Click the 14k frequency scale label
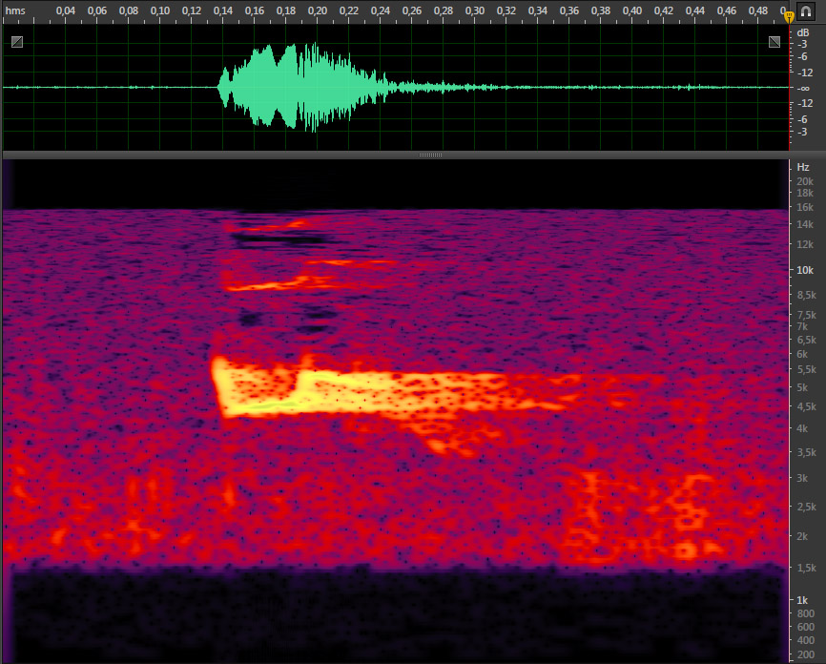 [x=805, y=224]
